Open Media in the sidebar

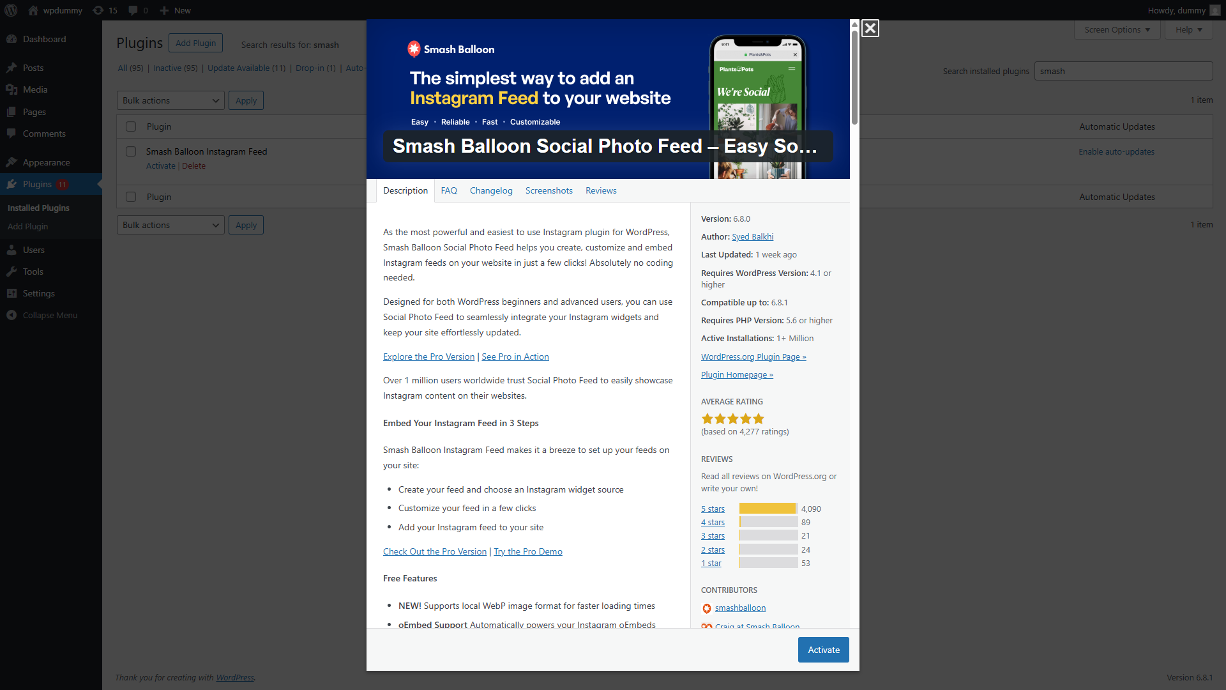35,89
